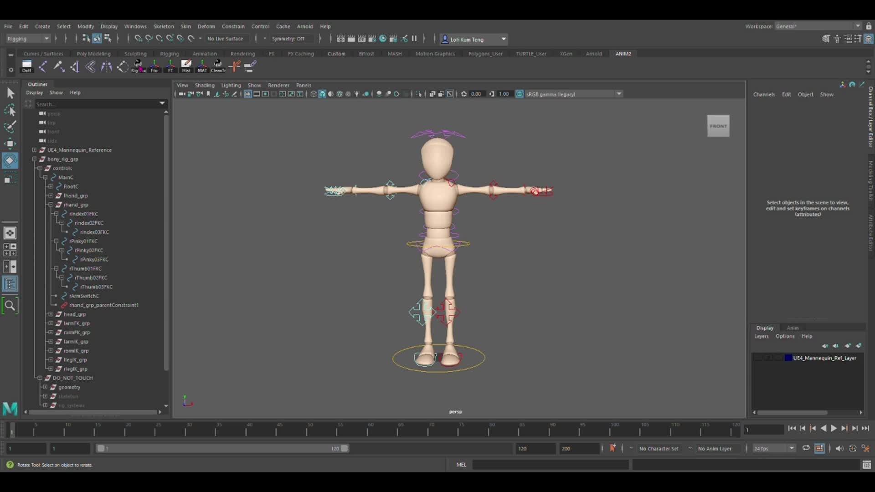
Task: Click the Channels button in right panel
Action: [764, 94]
